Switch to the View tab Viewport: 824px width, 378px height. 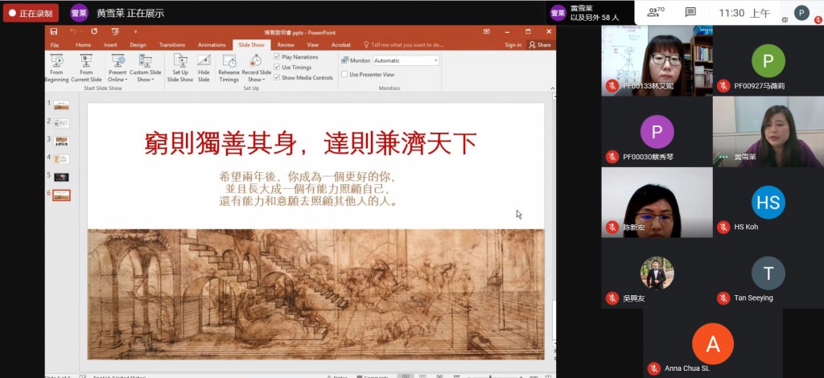pyautogui.click(x=313, y=45)
